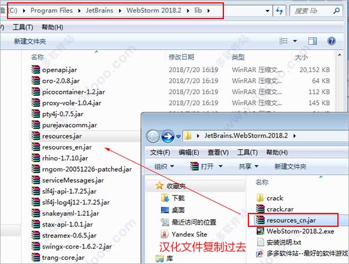Click Program Files in the breadcrumb path
Screen dimensions: 349x264
point(52,10)
